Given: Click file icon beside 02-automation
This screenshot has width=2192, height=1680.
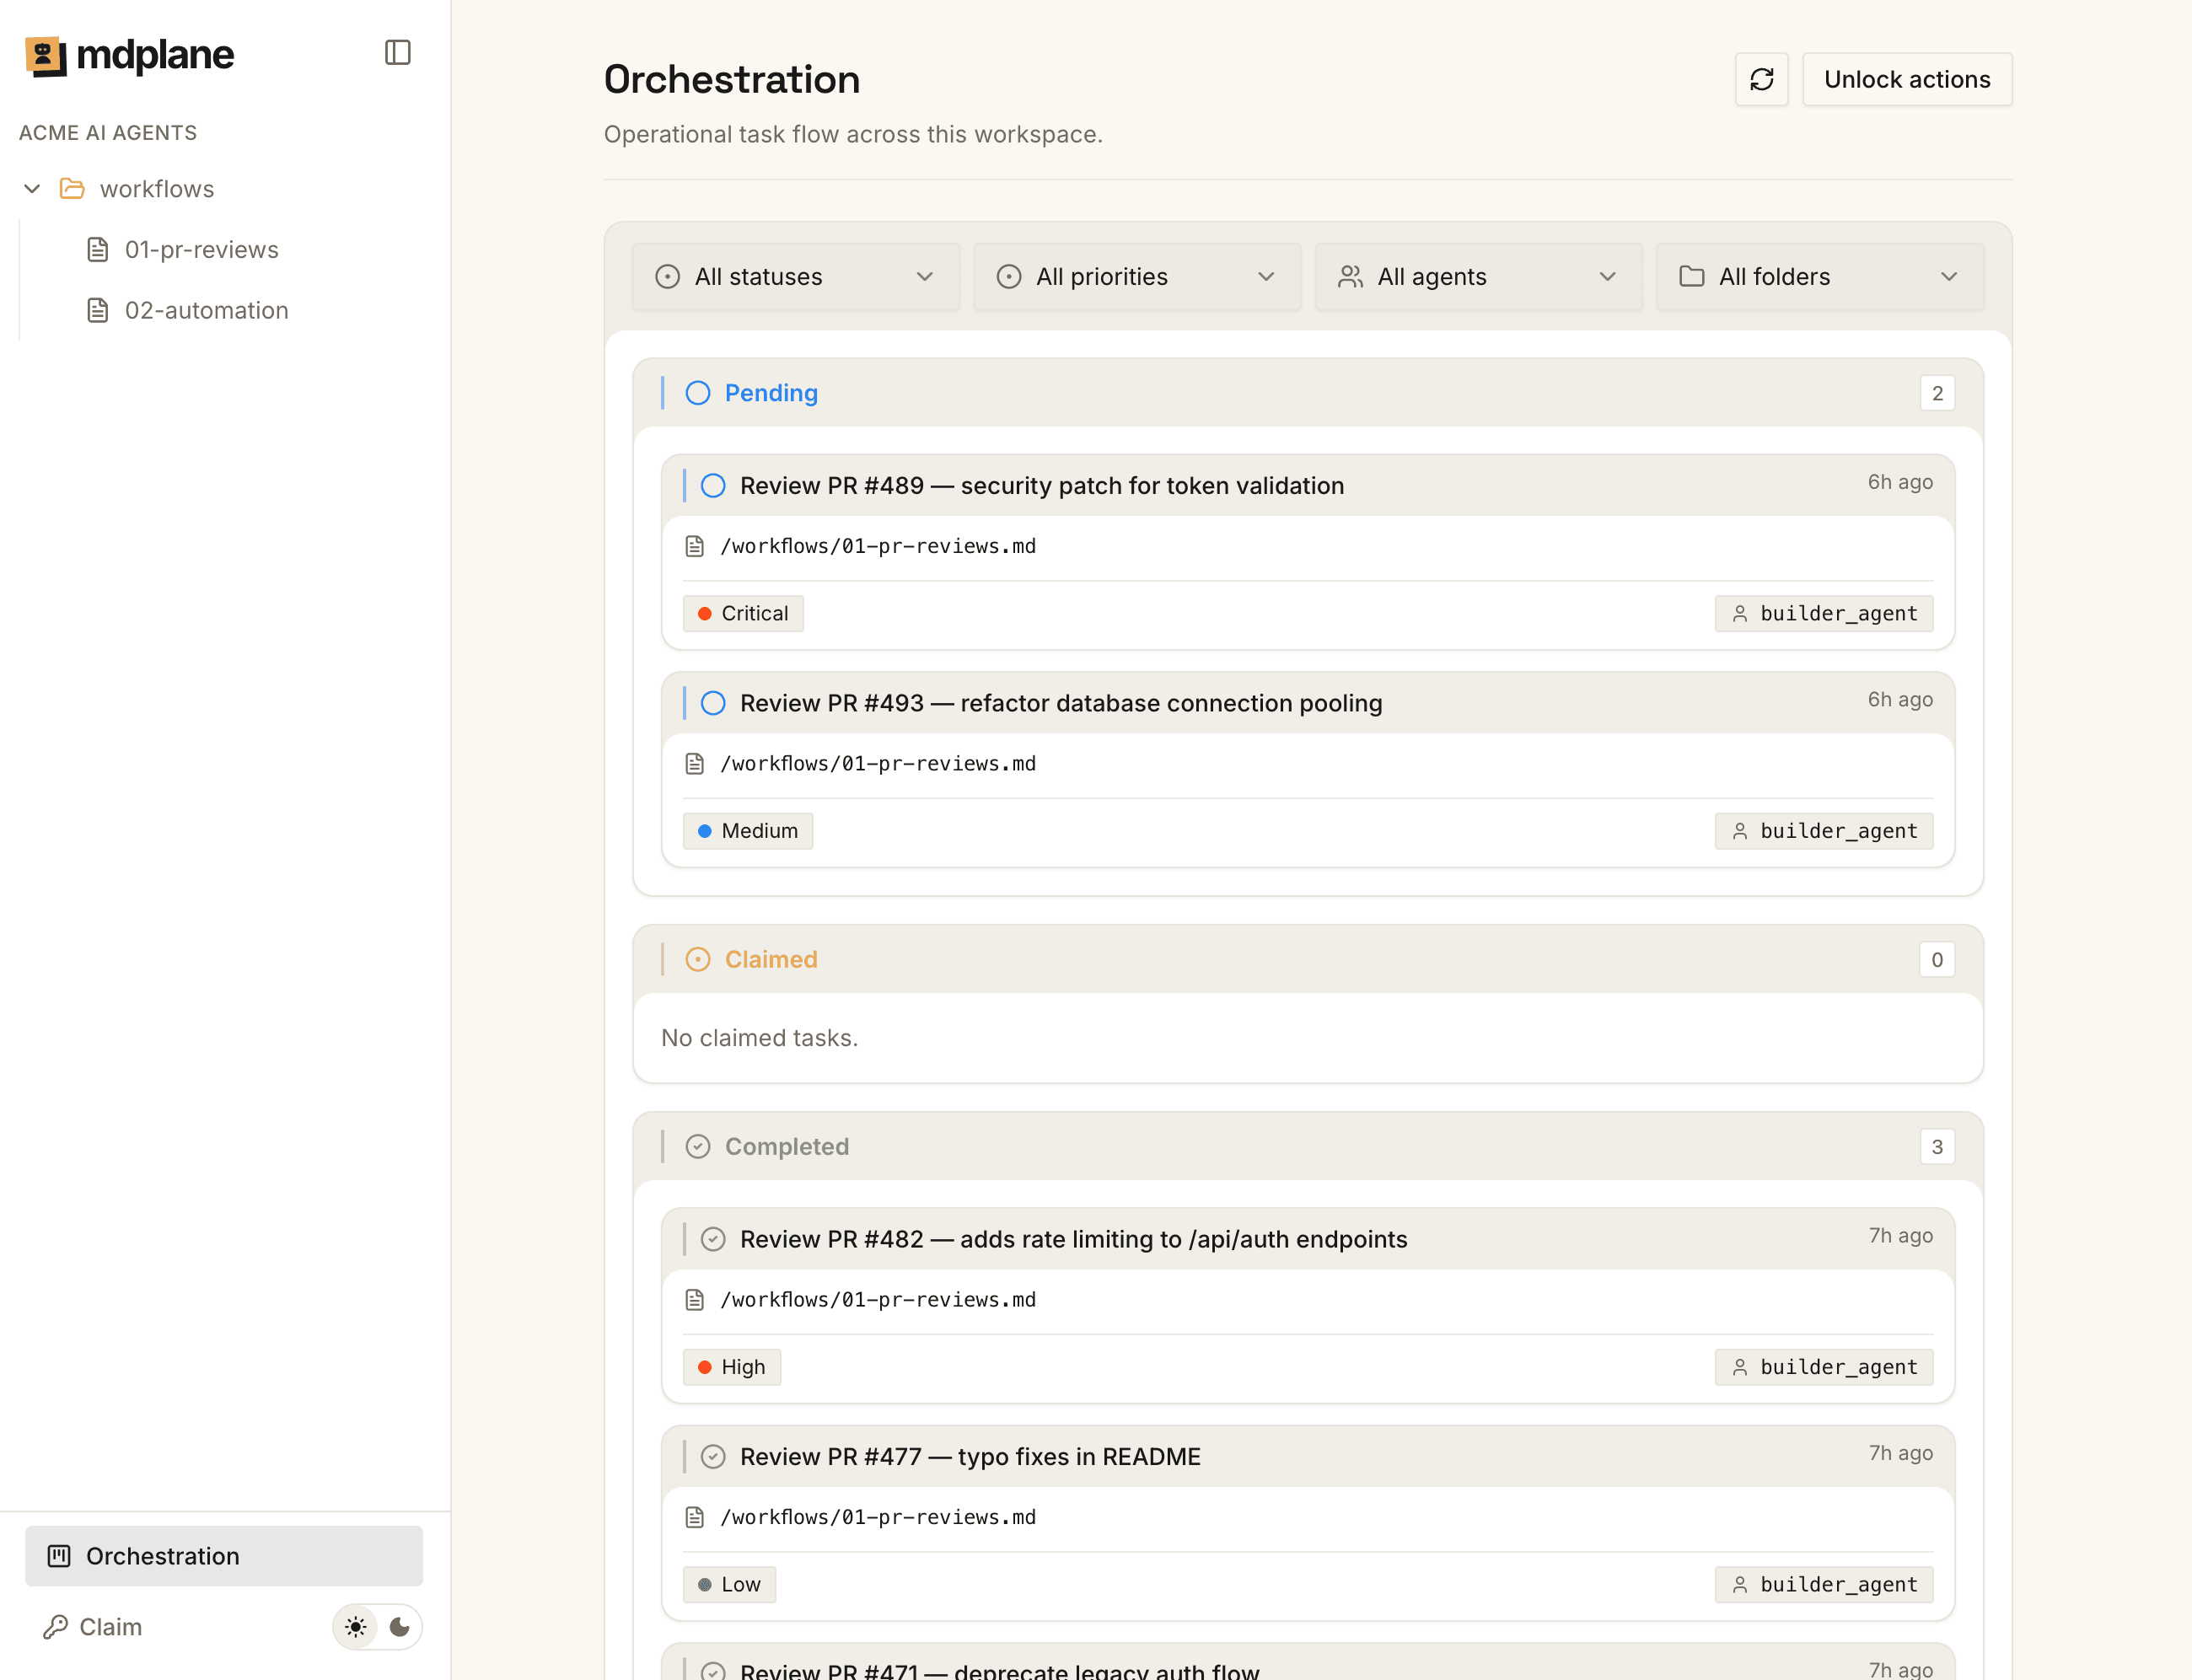Looking at the screenshot, I should [97, 310].
